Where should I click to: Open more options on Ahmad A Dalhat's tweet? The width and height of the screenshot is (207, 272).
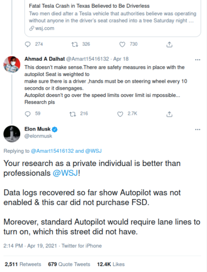pyautogui.click(x=198, y=60)
